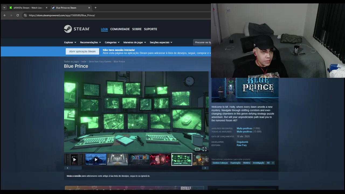This screenshot has width=345, height=194.
Task: Open the SOBRE page link
Action: 137,29
